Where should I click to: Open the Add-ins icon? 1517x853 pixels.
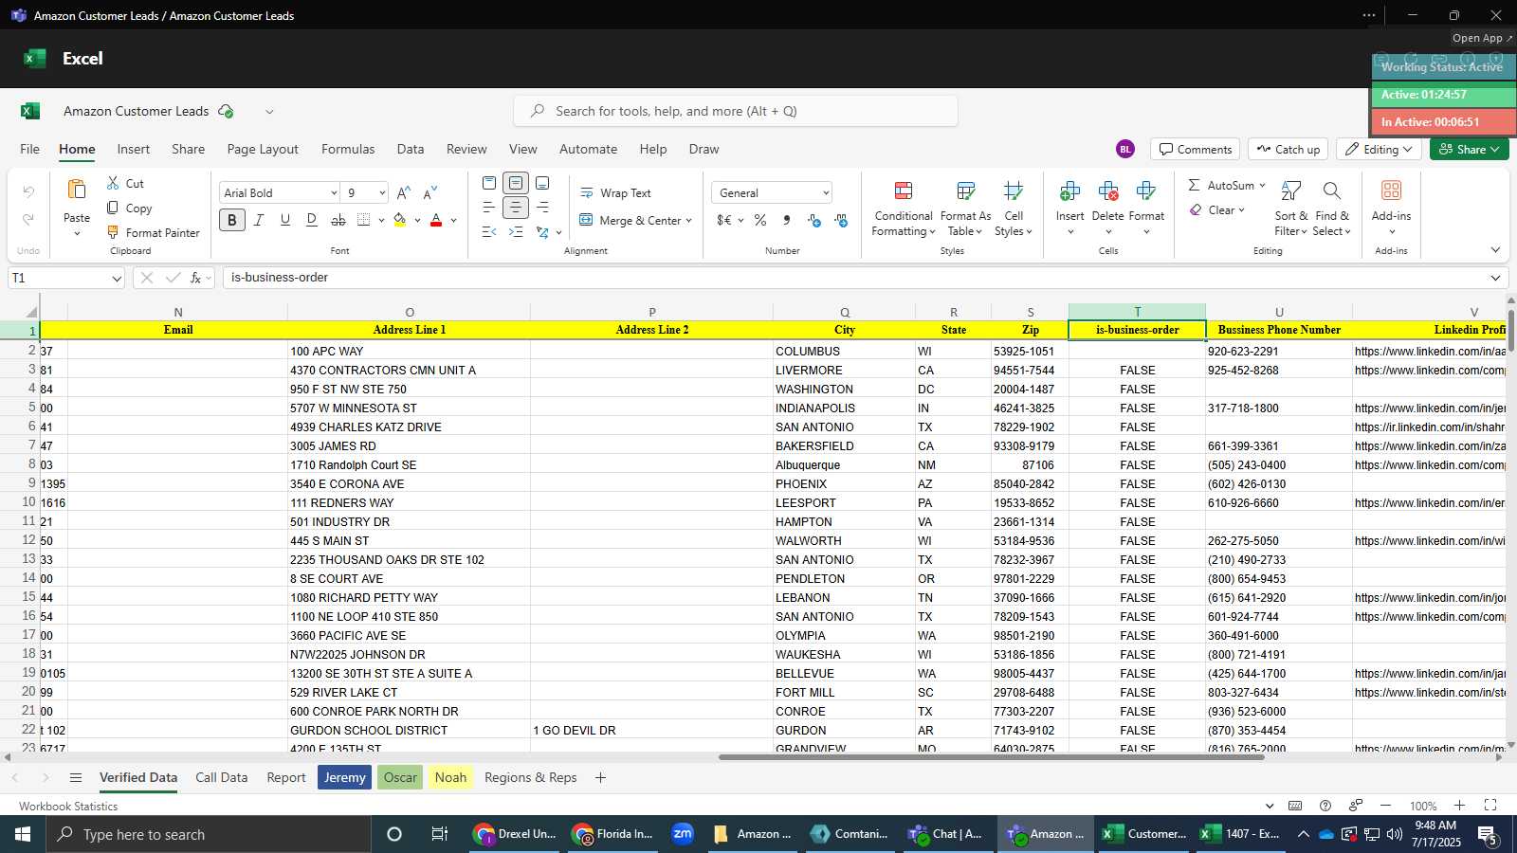pyautogui.click(x=1391, y=191)
